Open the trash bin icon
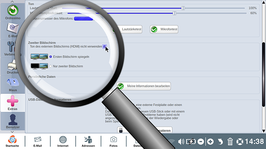This screenshot has height=149, width=266. (x=230, y=142)
